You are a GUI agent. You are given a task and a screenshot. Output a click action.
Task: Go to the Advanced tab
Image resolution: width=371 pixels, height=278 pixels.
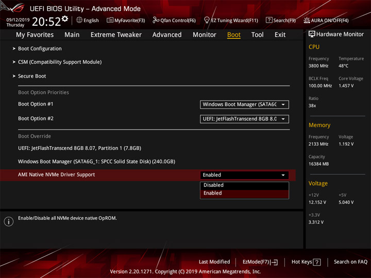(167, 35)
